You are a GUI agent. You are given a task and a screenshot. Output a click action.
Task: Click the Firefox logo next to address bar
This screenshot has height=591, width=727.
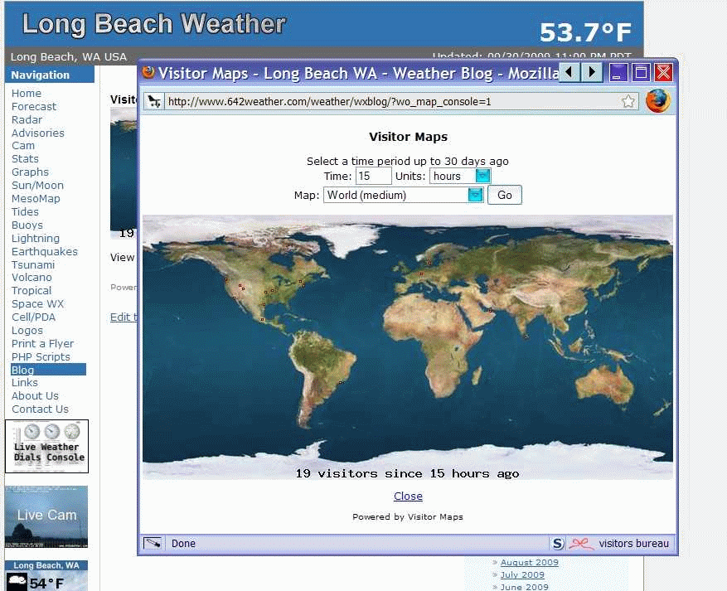658,101
